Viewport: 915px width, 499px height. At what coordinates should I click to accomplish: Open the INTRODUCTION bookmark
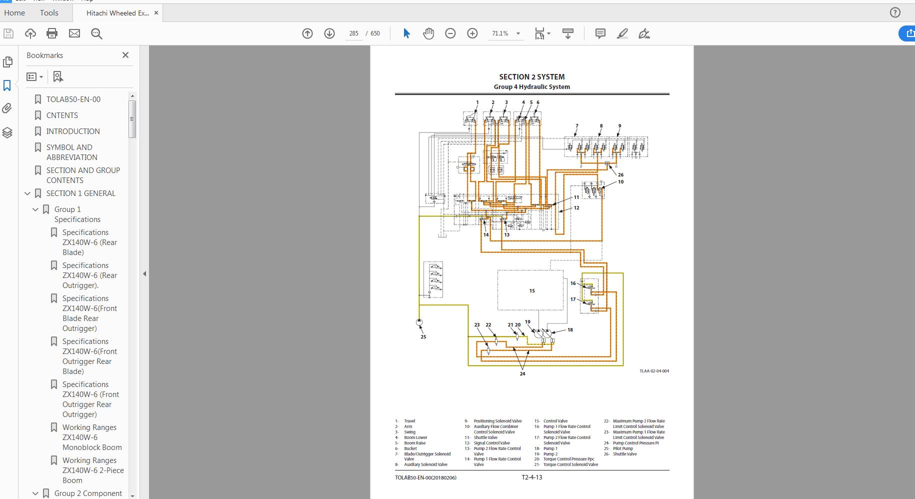(73, 131)
